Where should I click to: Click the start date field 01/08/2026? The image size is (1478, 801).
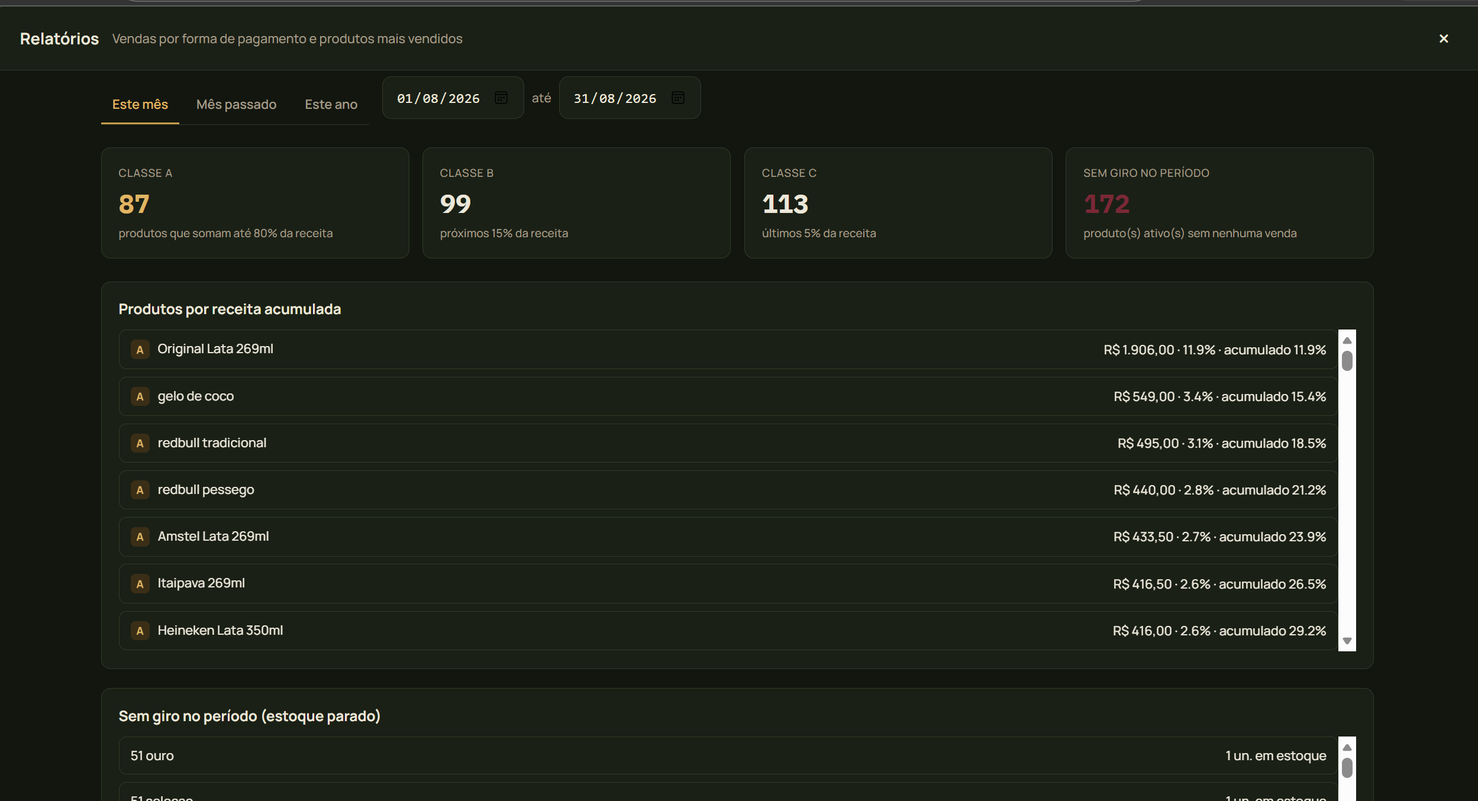pyautogui.click(x=453, y=98)
